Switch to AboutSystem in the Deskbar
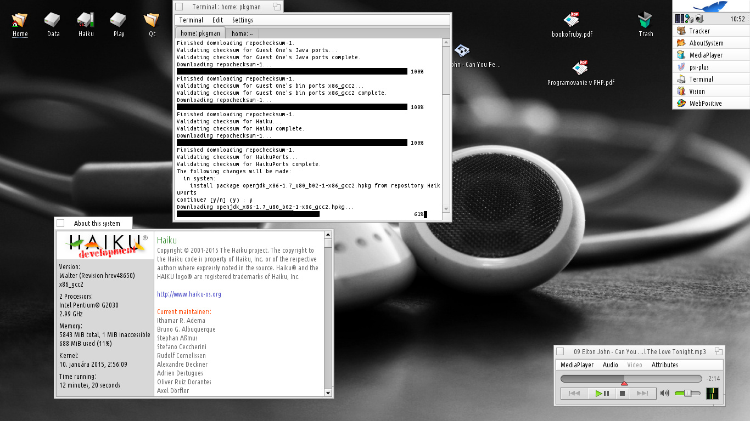 pos(710,43)
